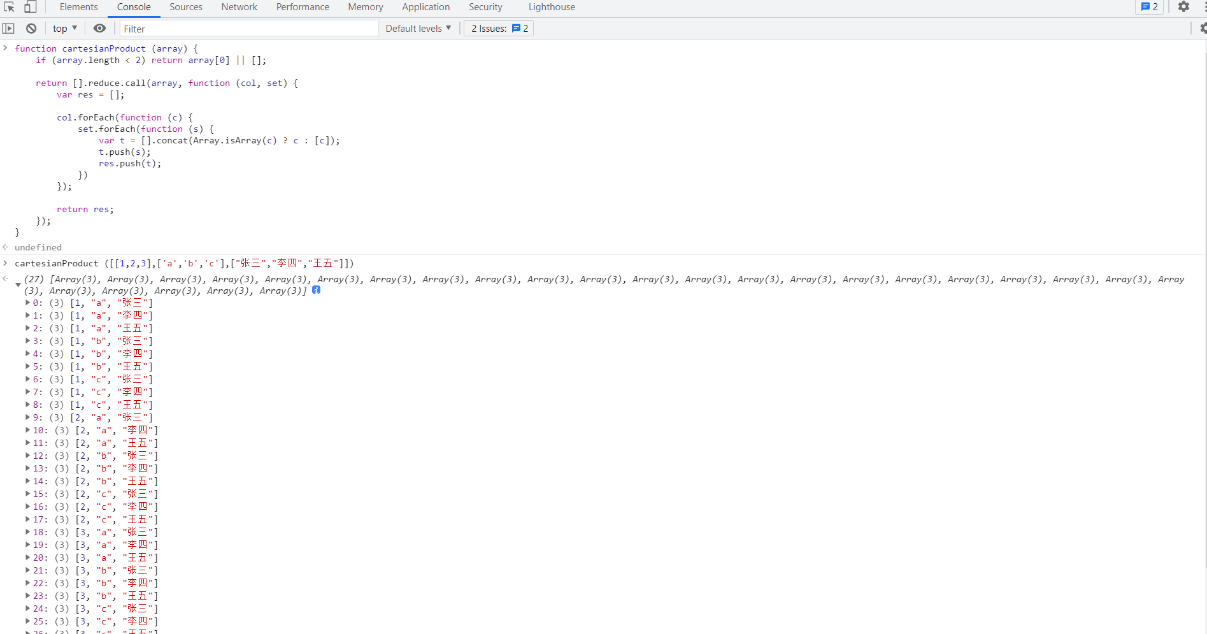Create live expression using the eye icon
Viewport: 1207px width, 634px height.
pos(100,29)
